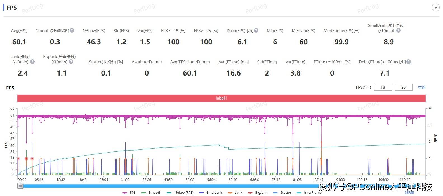Toggle the orange Jank legend item
The height and width of the screenshot is (196, 443).
235,193
